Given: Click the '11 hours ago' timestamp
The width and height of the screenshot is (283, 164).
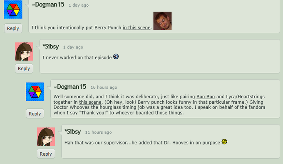Looking at the screenshot, I should pos(98,132).
